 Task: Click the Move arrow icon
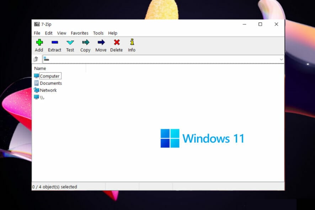click(101, 42)
